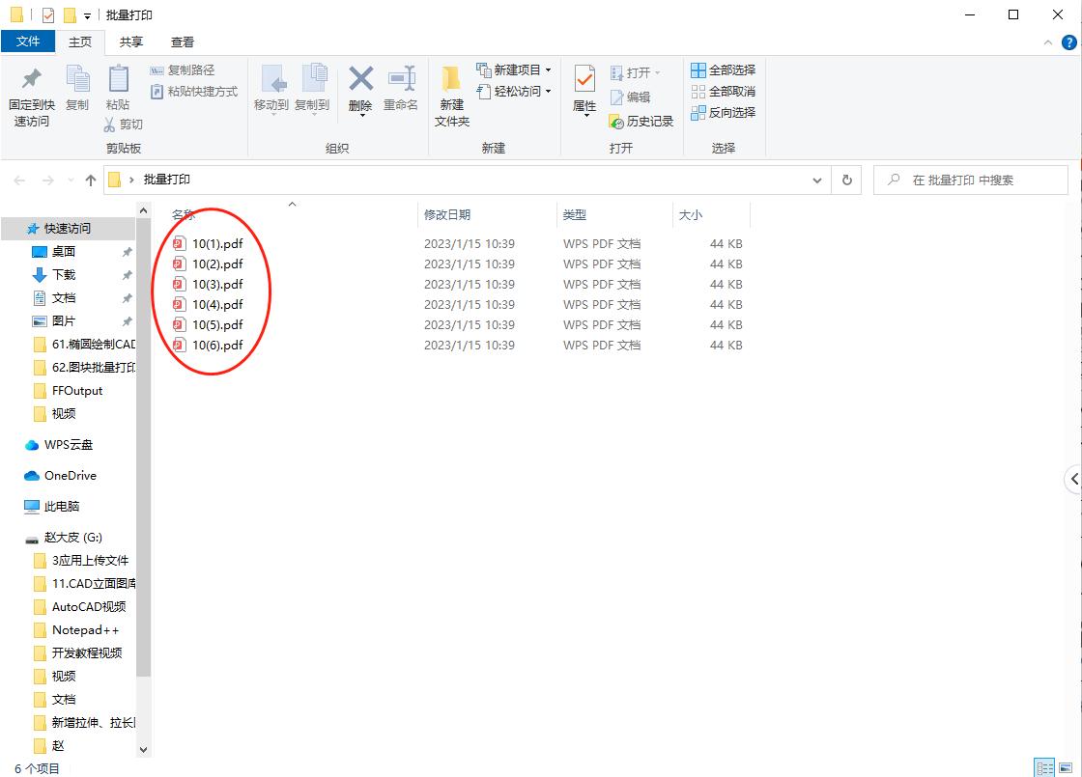Sort by the Name (名称) column header

coord(183,214)
